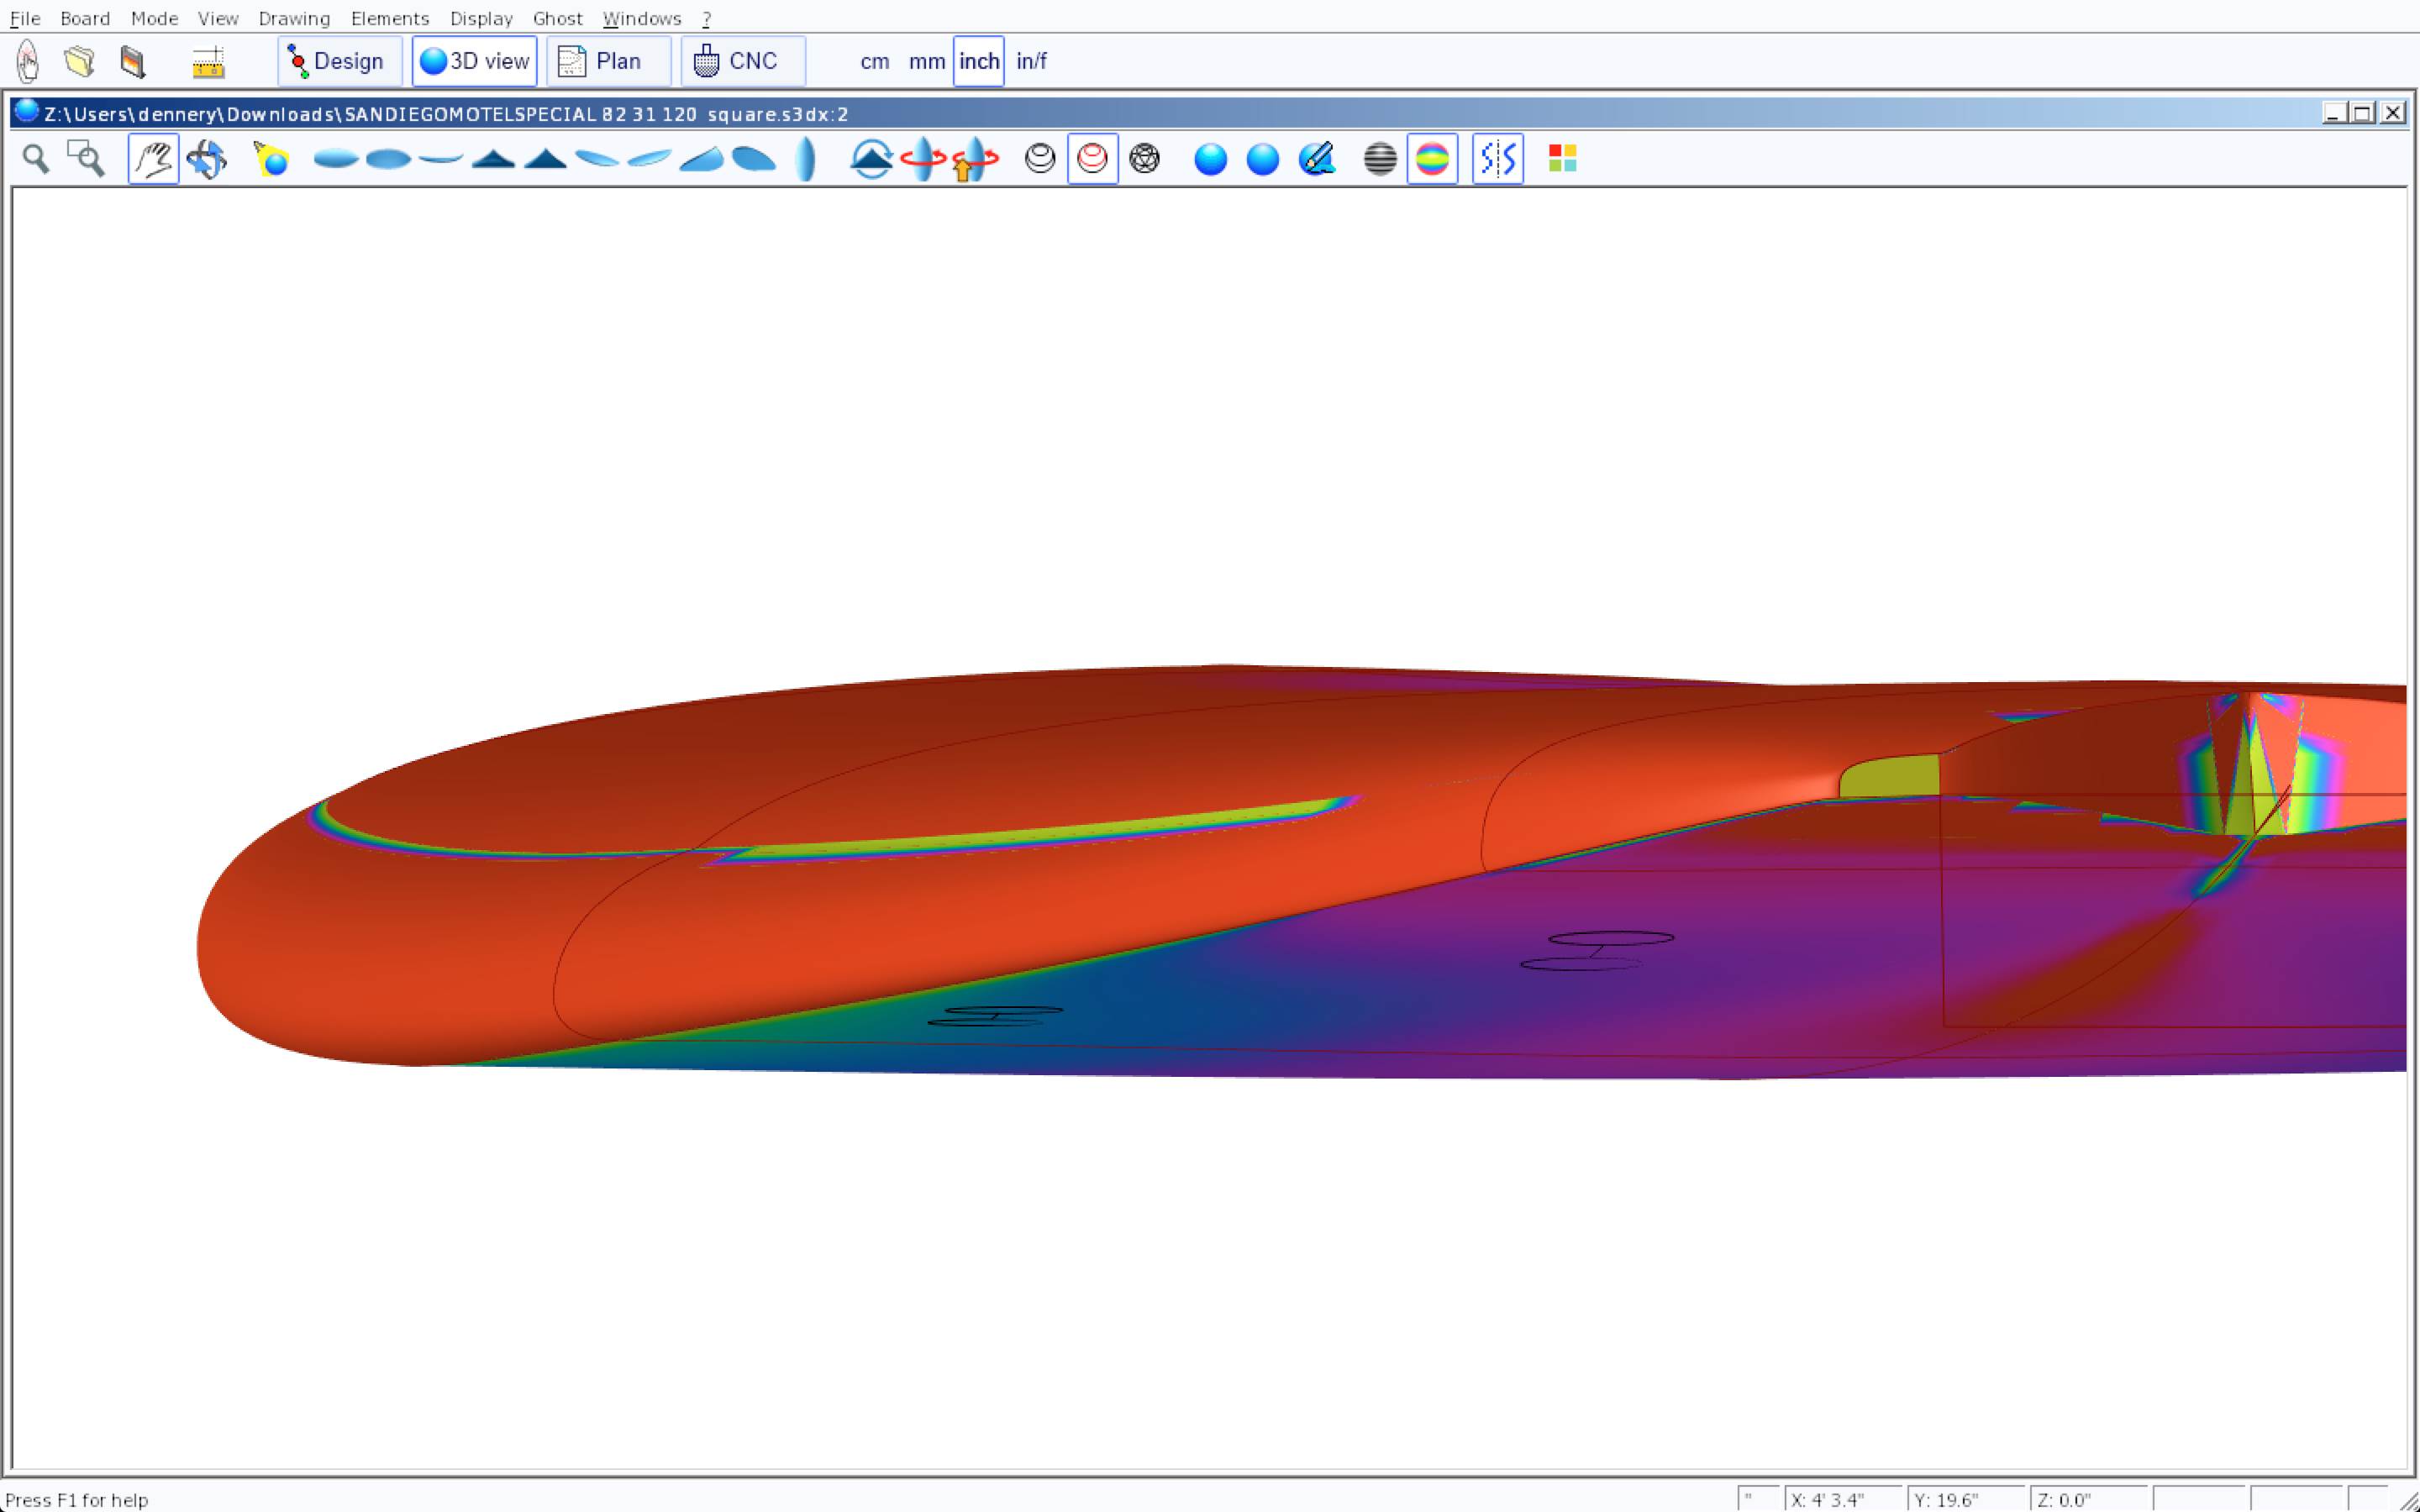Screen dimensions: 2420x1512
Task: Toggle the rainbow curvature shading sphere
Action: pos(1432,159)
